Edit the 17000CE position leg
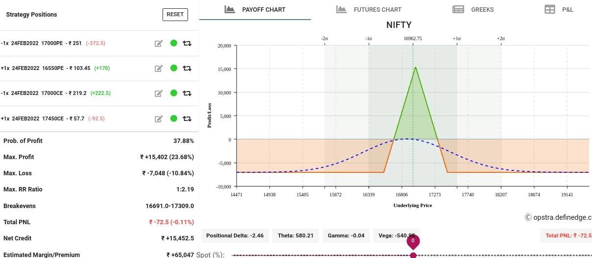The width and height of the screenshot is (592, 258). [159, 94]
